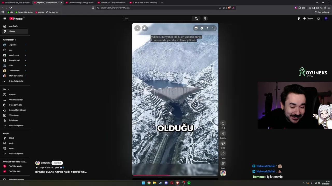Click the Oluştur create button
332x186 pixels.
308,18
